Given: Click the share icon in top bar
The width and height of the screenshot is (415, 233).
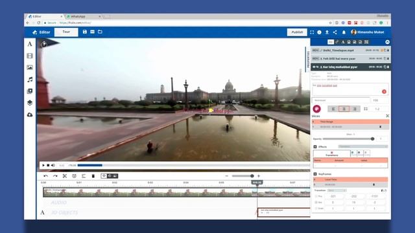Looking at the screenshot, I should 335,32.
